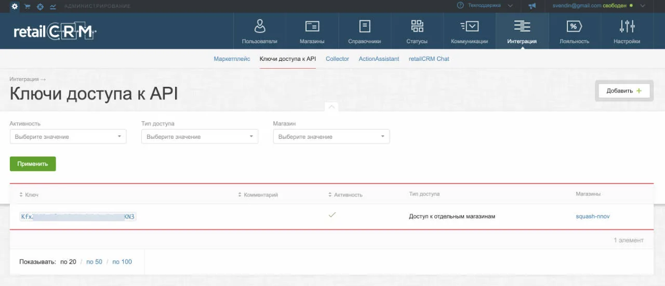
Task: Open the Активность filter dropdown
Action: [x=68, y=137]
